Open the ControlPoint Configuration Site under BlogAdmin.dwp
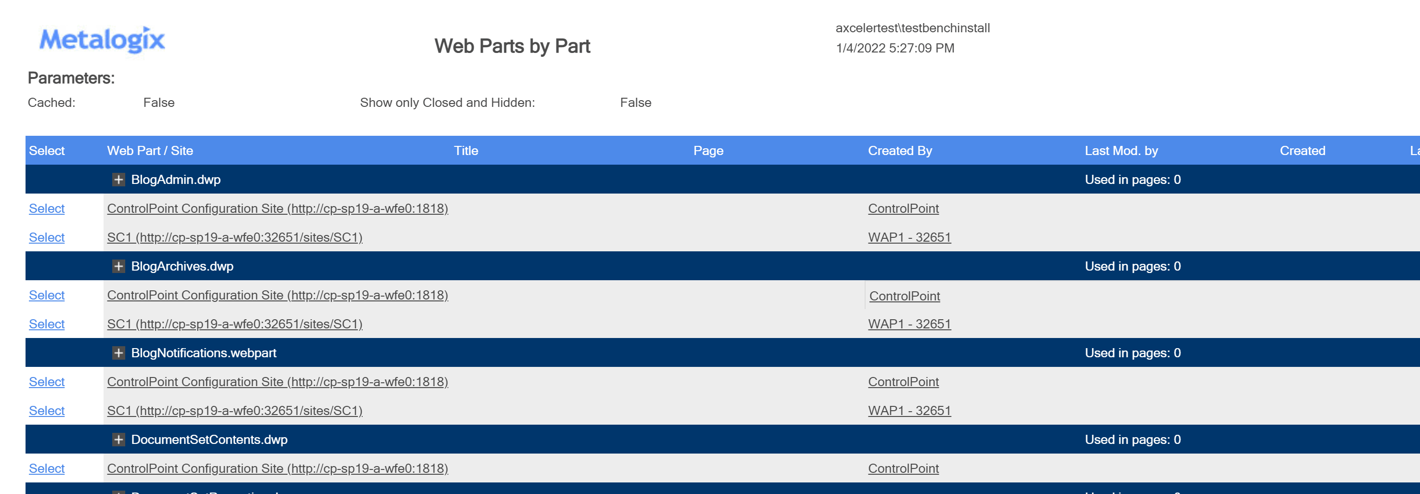Image resolution: width=1420 pixels, height=494 pixels. [277, 209]
